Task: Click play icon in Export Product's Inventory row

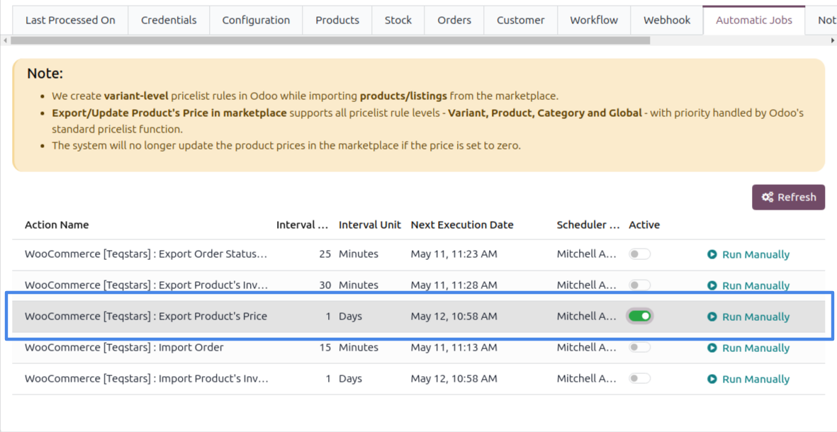Action: [x=712, y=285]
